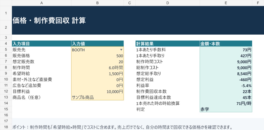Click the 入力項目 header cell
This screenshot has height=130, width=264.
pos(42,44)
